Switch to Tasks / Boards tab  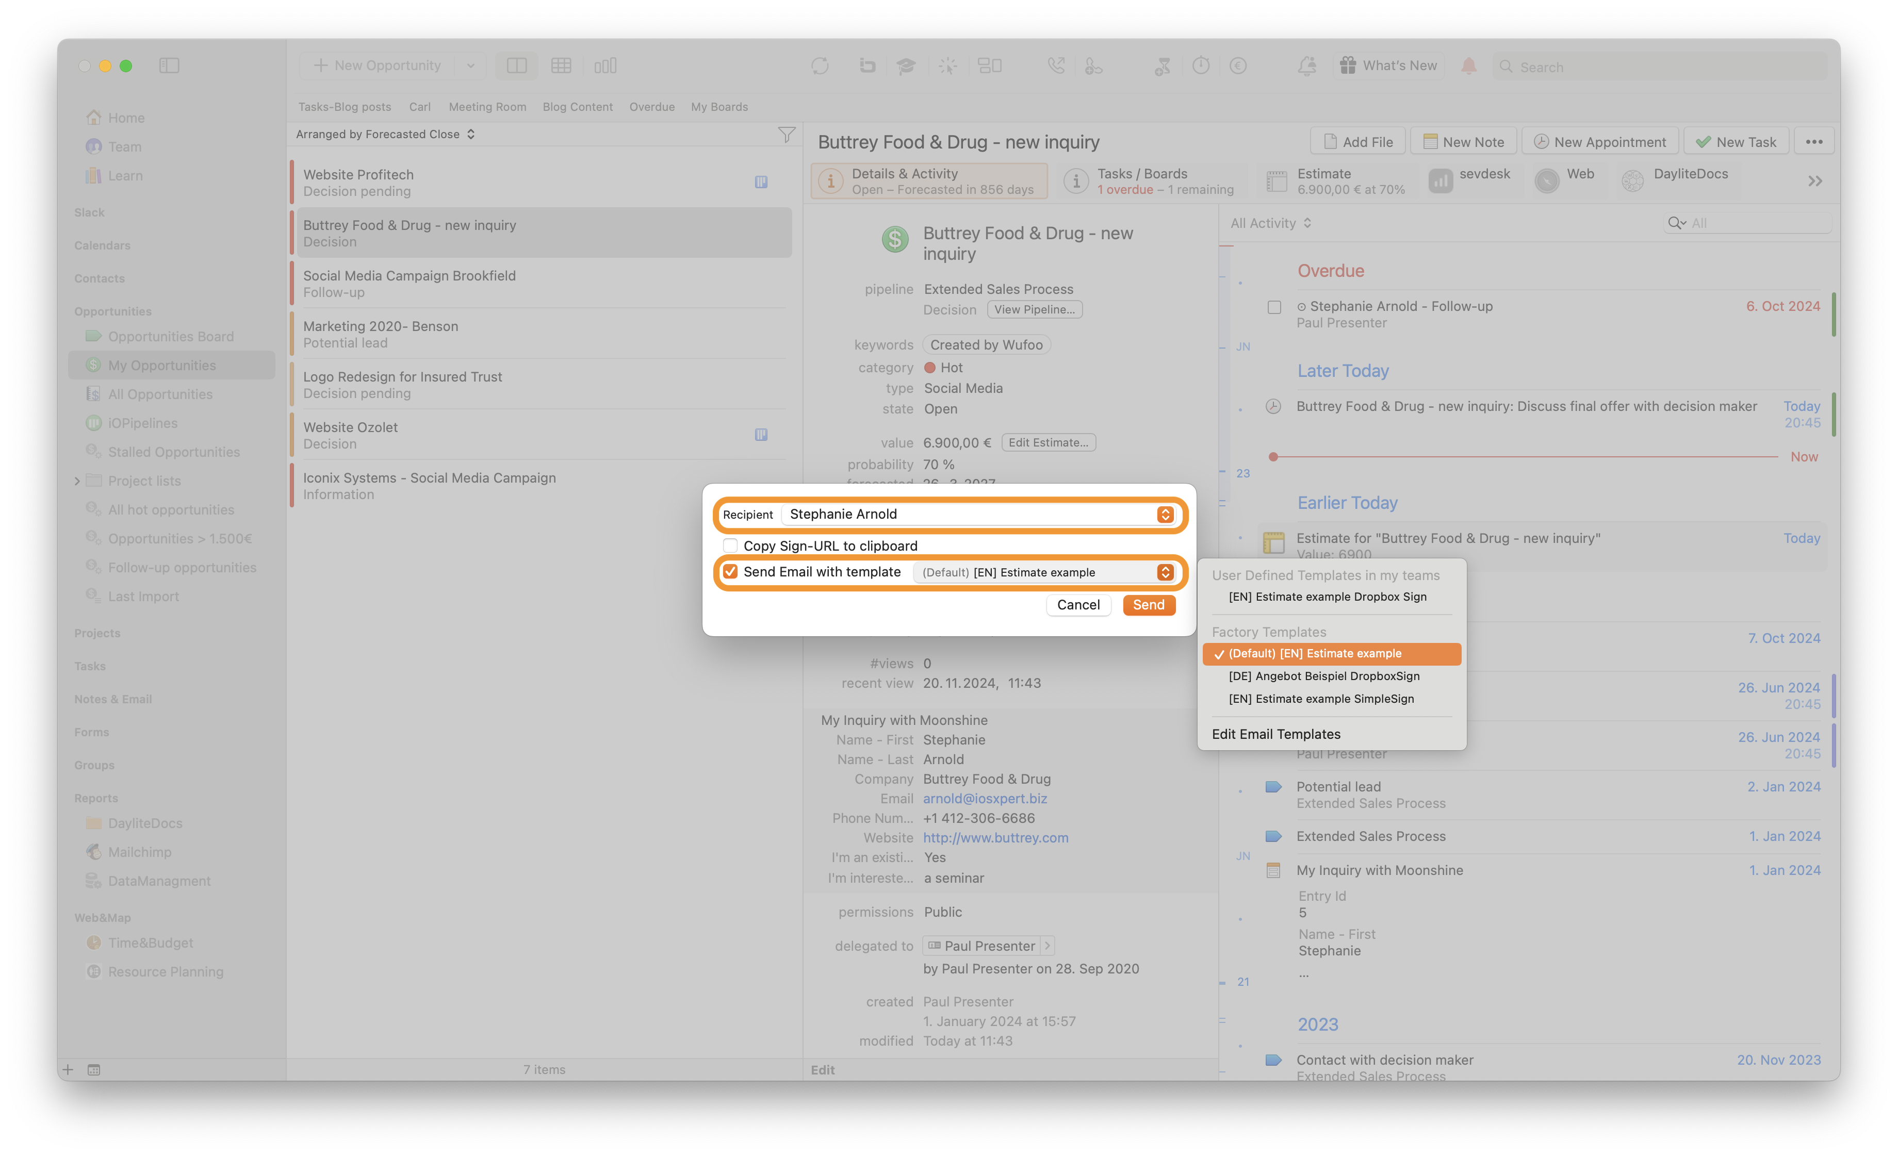coord(1152,181)
